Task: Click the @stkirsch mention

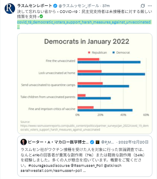Action: (113, 166)
